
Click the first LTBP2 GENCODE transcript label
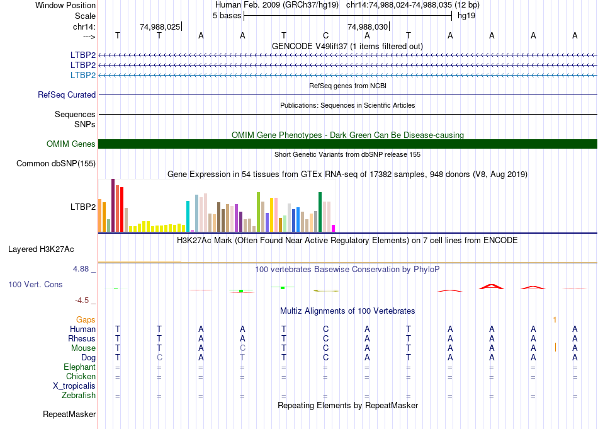coord(82,55)
